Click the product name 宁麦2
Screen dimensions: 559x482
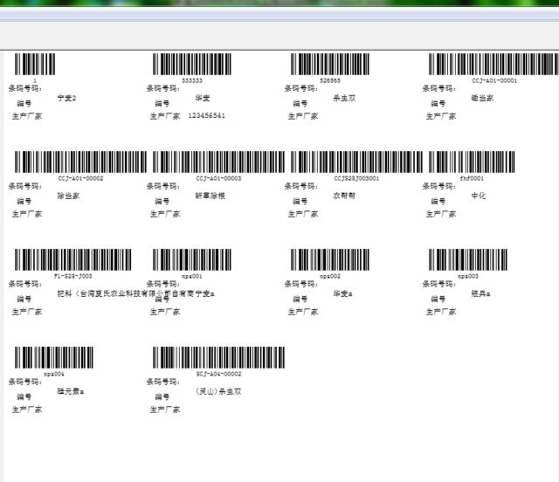[x=67, y=98]
